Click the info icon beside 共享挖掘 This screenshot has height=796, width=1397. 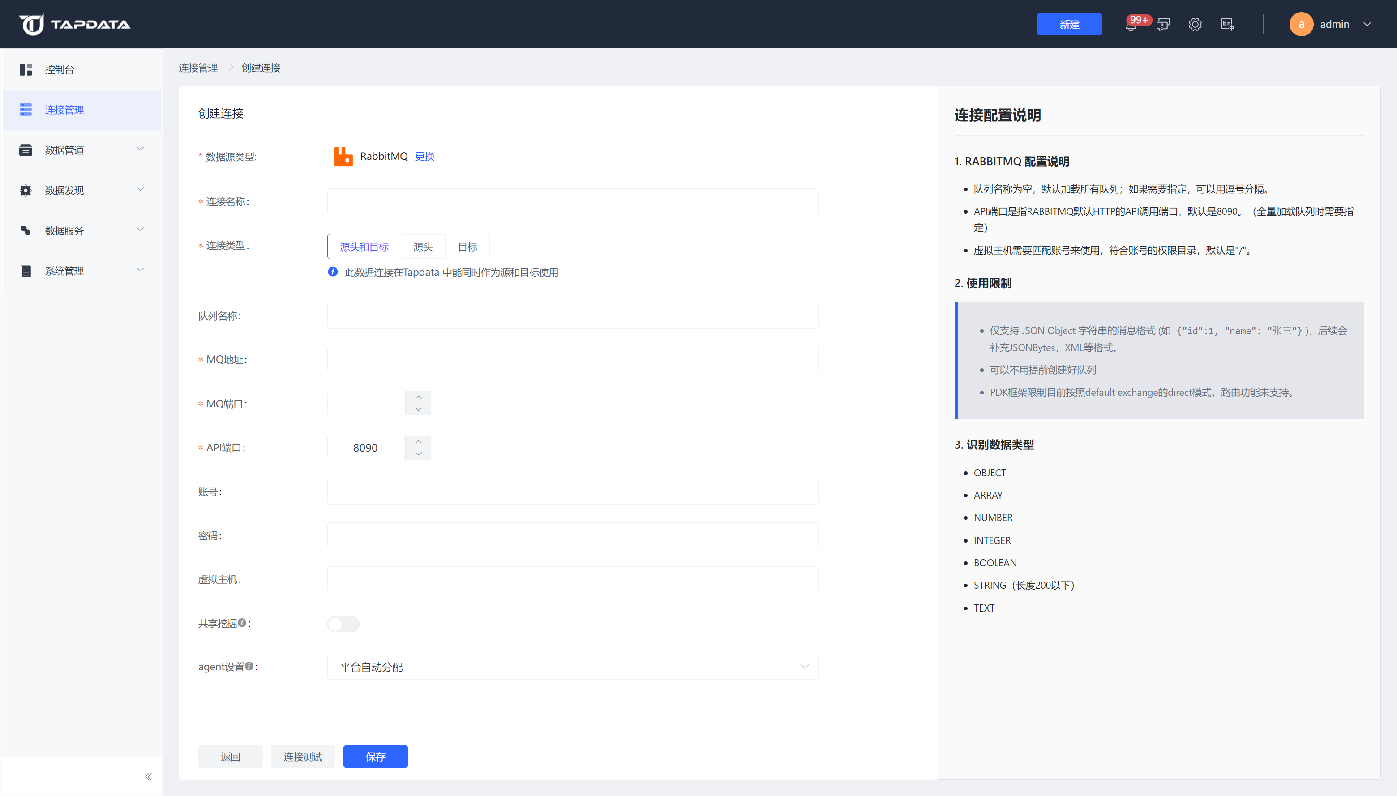point(242,623)
